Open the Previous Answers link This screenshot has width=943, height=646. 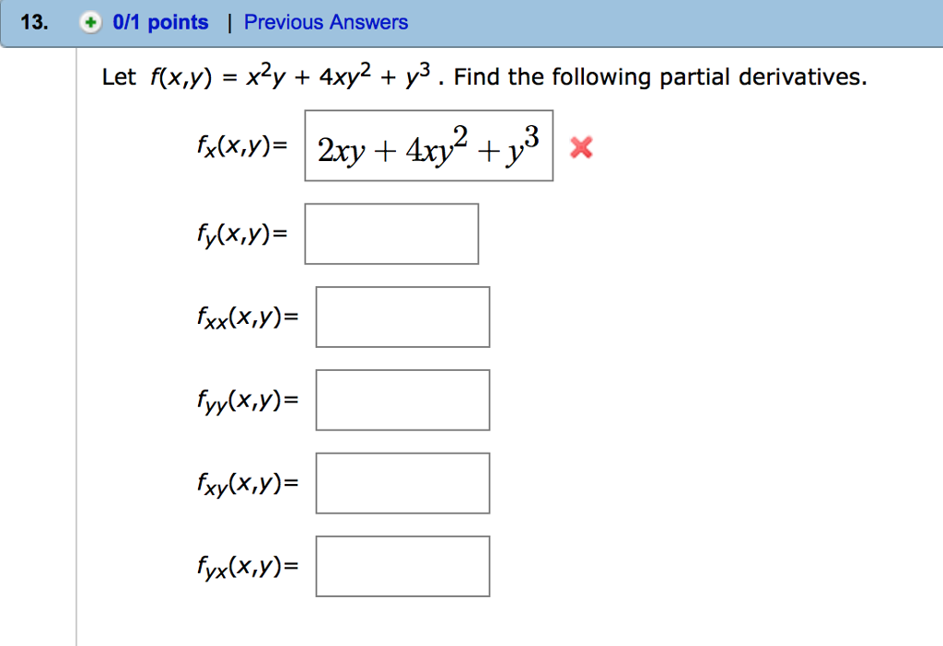click(x=325, y=21)
